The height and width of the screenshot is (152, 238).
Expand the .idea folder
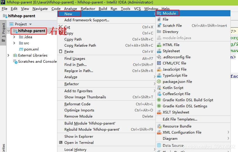(14, 37)
